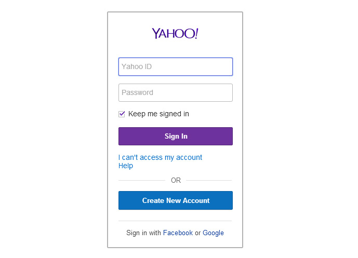This screenshot has height=258, width=358.
Task: Sign in with the Google link
Action: (213, 233)
